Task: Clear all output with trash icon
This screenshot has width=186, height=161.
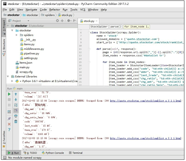Action: pyautogui.click(x=16, y=122)
